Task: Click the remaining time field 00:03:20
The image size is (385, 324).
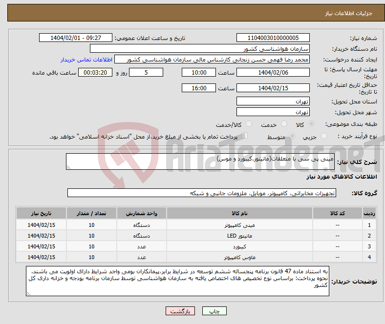Action: [x=95, y=72]
